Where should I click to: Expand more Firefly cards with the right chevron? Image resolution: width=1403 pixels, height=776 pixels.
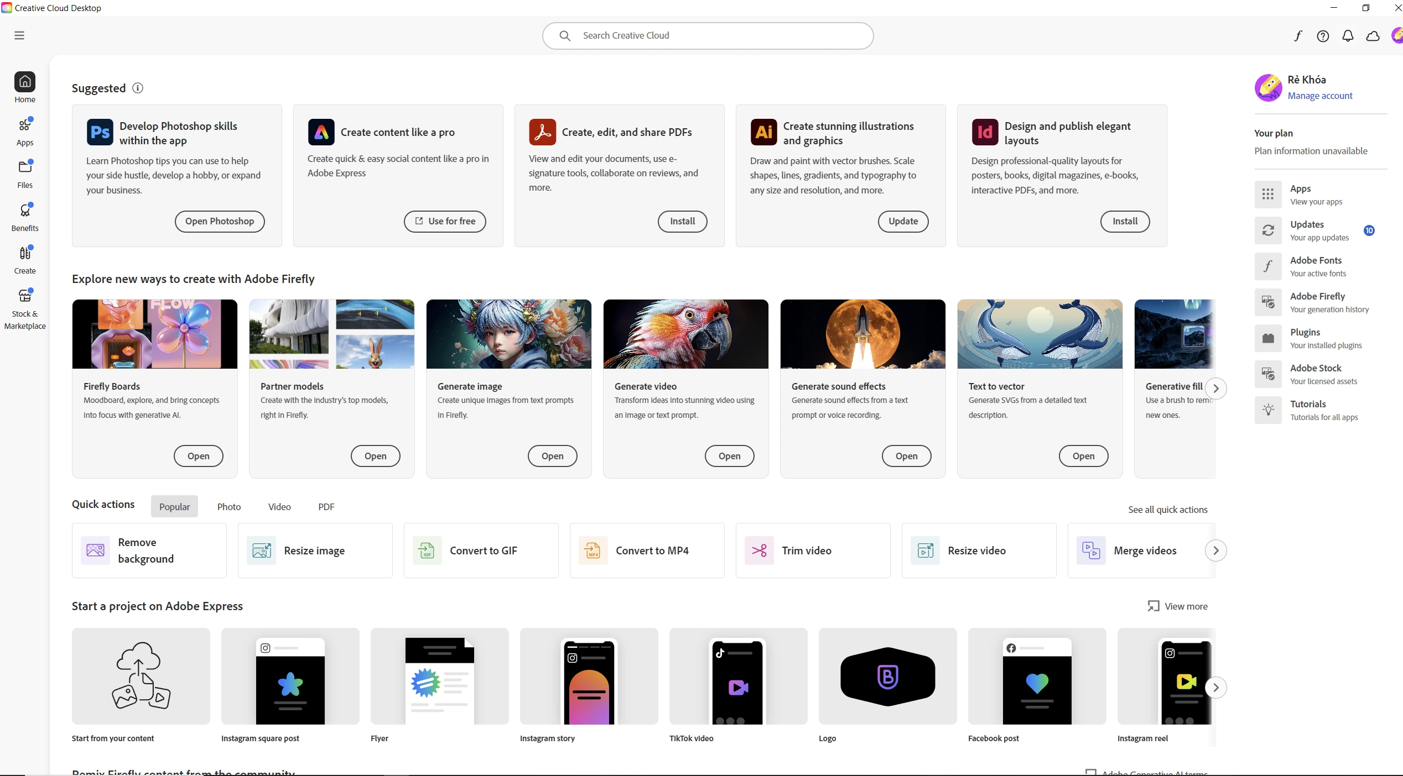pos(1215,388)
